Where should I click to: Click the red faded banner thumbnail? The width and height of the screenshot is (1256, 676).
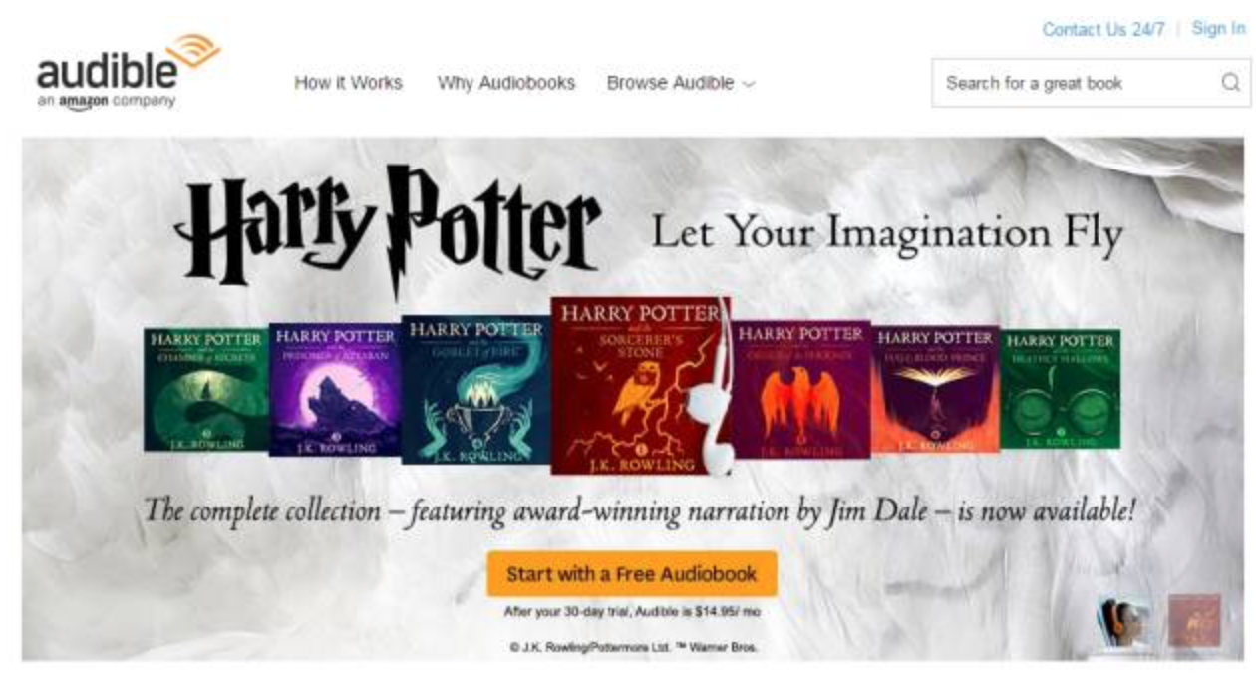click(1194, 620)
